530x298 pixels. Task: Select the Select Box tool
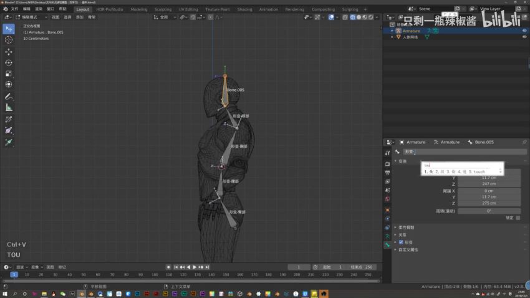[9, 29]
